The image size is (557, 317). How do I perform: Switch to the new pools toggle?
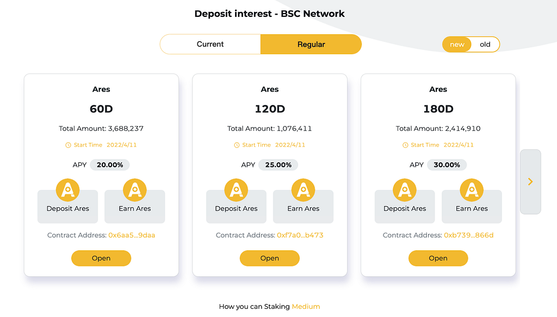coord(457,45)
